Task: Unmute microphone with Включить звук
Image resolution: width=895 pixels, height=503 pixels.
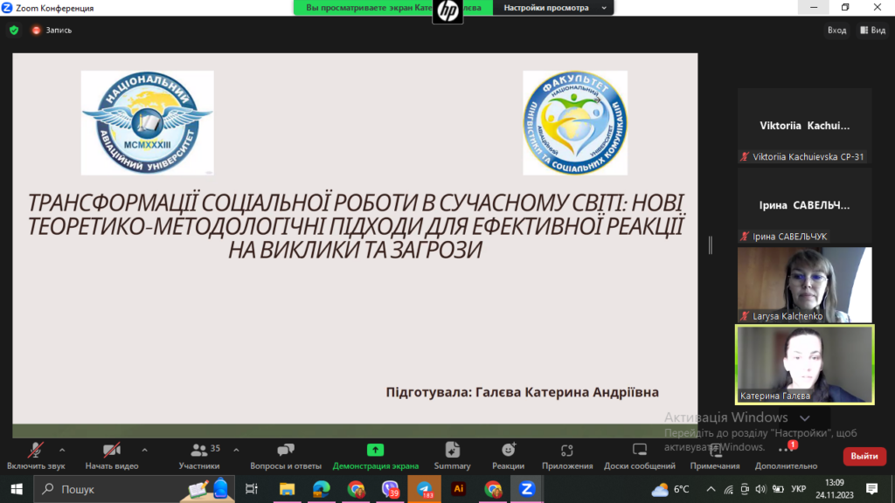Action: coord(36,453)
